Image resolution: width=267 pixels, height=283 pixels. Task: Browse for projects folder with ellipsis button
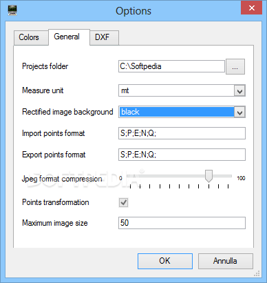click(235, 66)
